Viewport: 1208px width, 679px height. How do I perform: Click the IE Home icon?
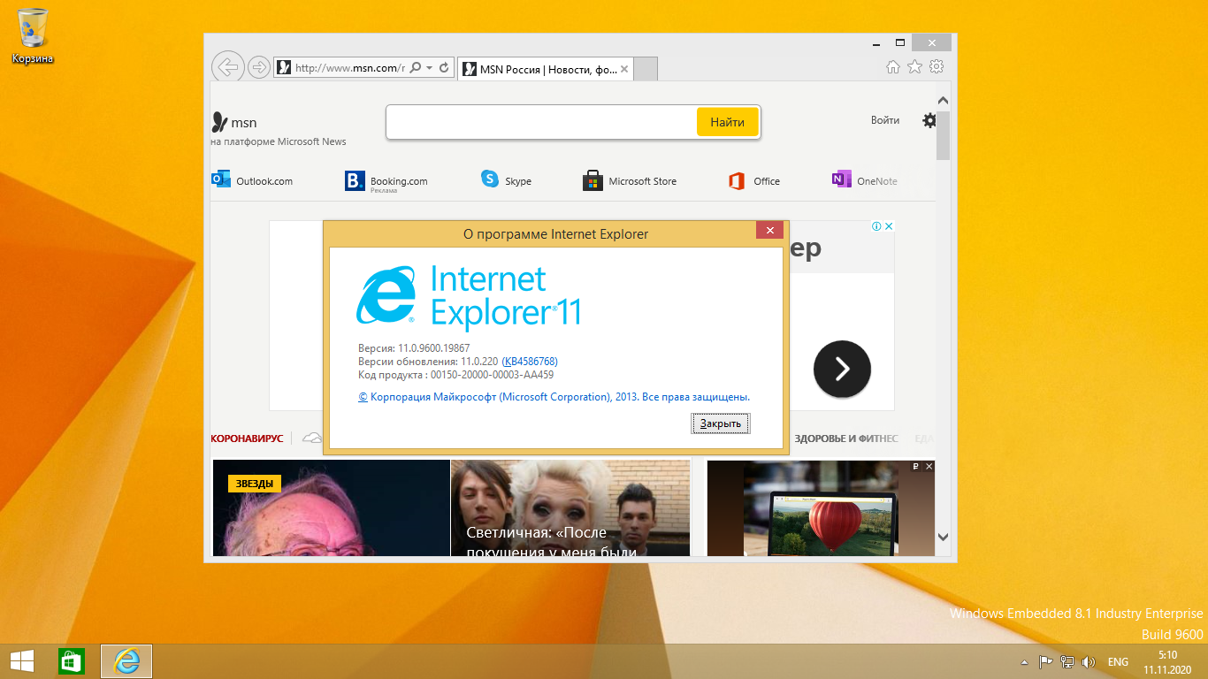[x=893, y=67]
